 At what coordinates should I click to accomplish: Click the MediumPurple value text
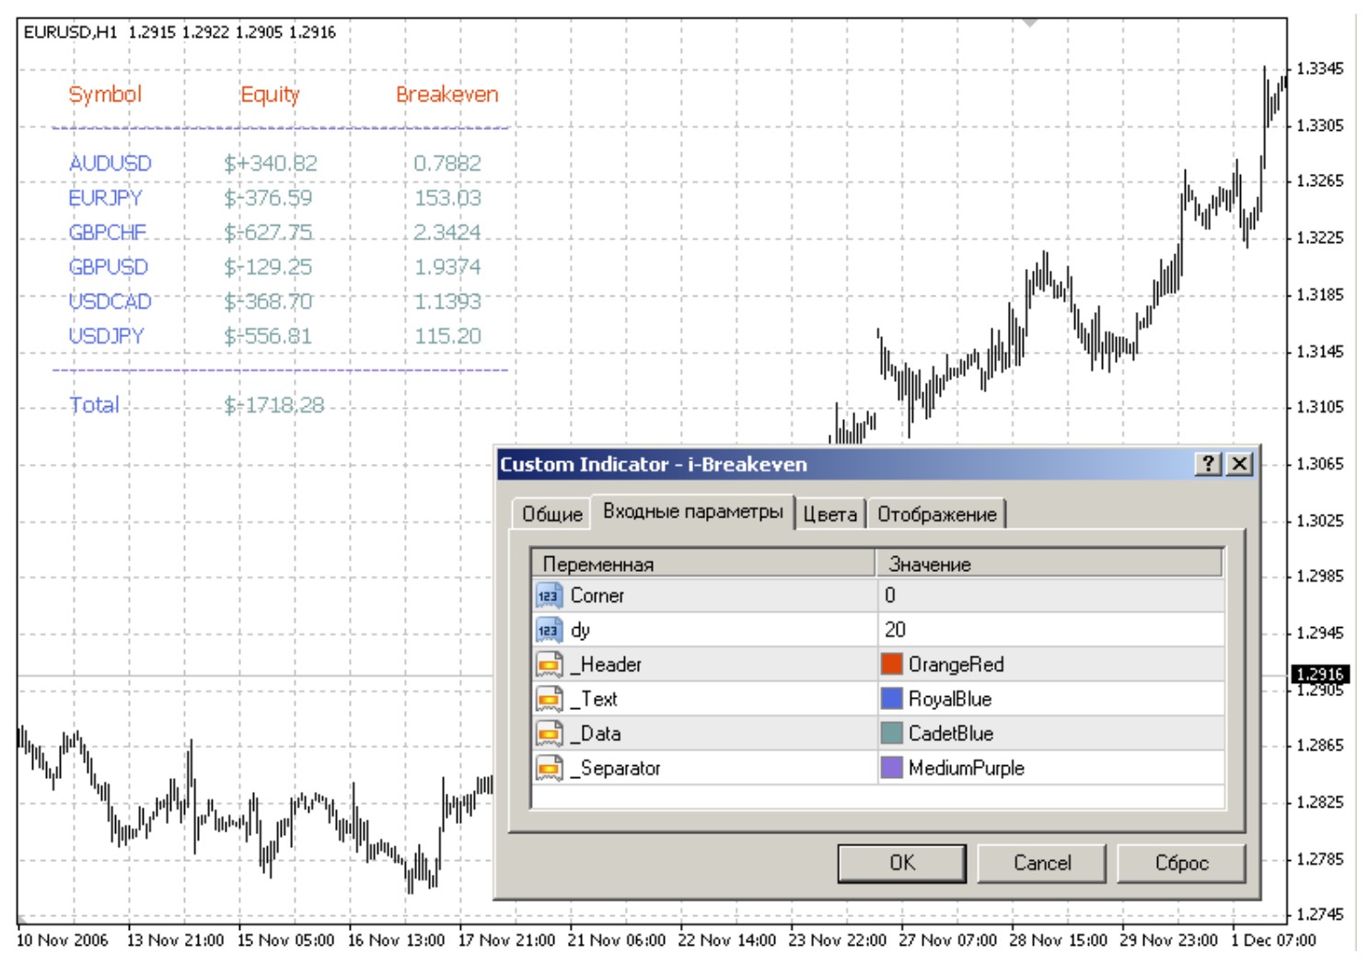(966, 769)
